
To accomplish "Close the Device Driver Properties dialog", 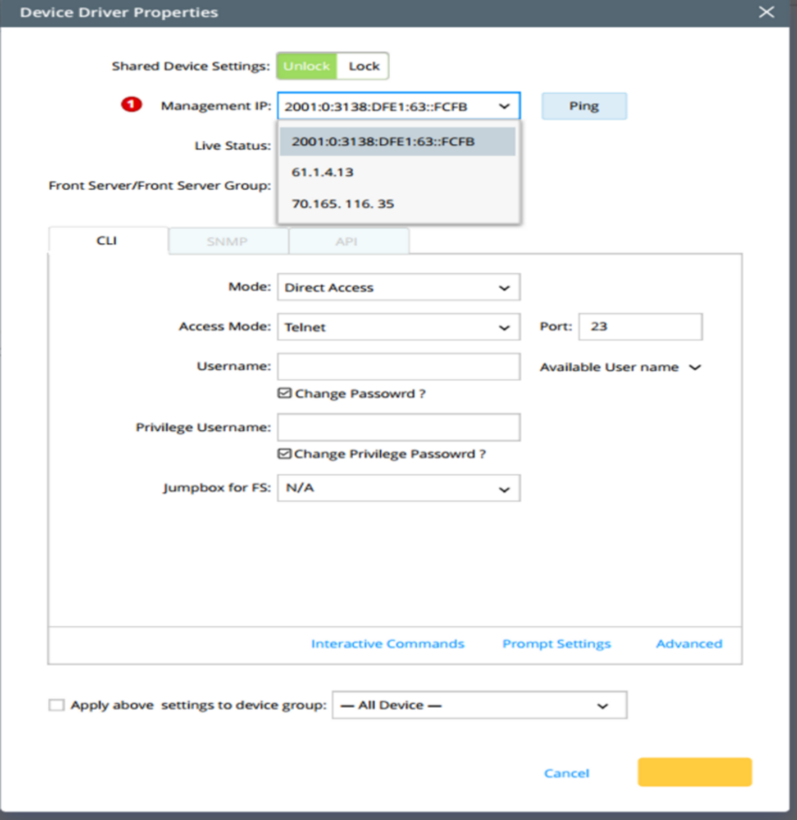I will [x=766, y=12].
